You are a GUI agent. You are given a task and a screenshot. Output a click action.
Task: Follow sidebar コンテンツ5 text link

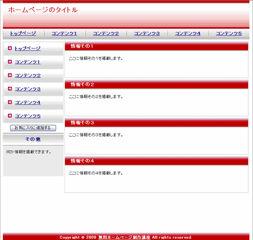27,116
